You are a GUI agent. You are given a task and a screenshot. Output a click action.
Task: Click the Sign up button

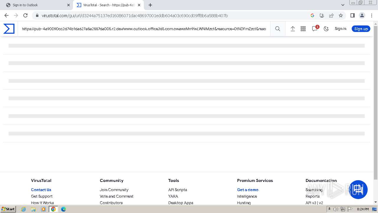pyautogui.click(x=361, y=29)
